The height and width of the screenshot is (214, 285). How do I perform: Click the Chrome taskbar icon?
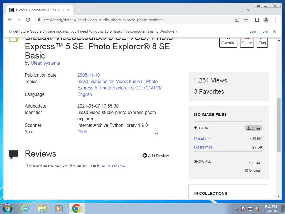tap(76, 208)
